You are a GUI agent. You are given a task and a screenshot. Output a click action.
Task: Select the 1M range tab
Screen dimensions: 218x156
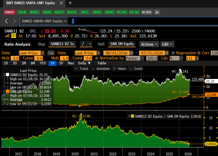pos(24,63)
